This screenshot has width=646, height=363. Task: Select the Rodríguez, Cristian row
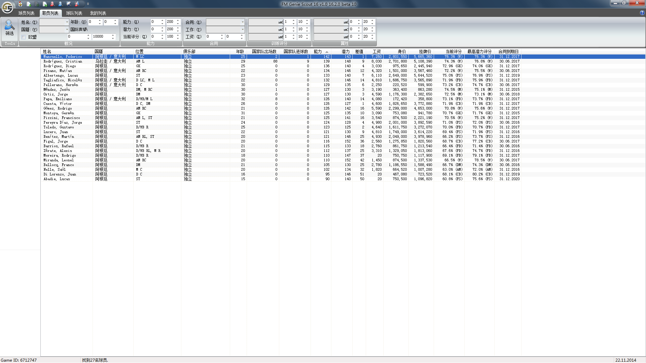tap(63, 61)
